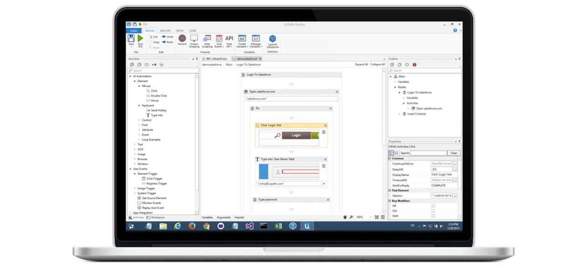Collapse the Open salesforce.com activity chevron
583x272 pixels.
point(337,92)
